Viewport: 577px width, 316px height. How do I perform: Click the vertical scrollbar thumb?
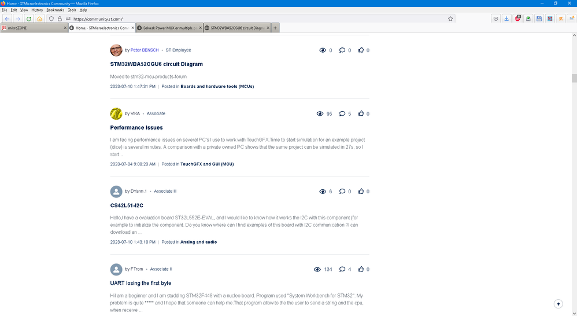point(574,78)
